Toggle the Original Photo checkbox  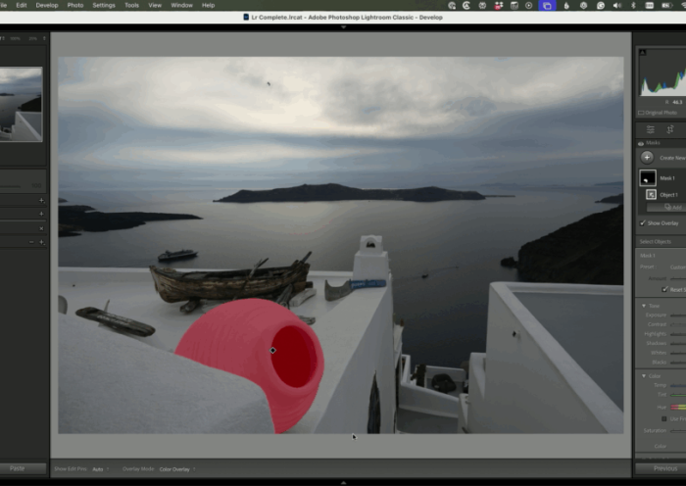pos(642,113)
